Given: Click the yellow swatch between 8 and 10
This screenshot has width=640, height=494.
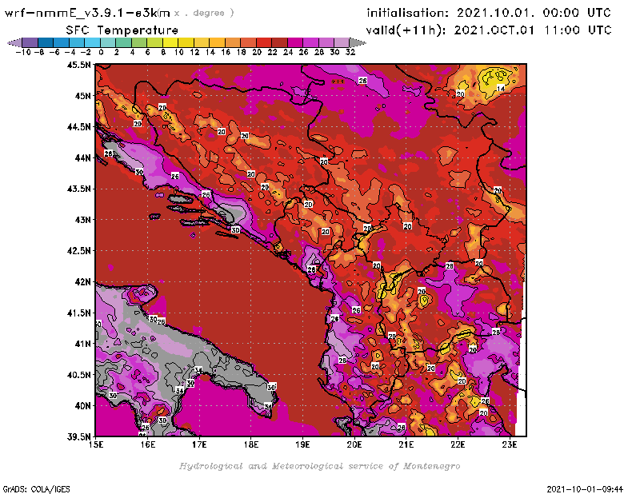Looking at the screenshot, I should pyautogui.click(x=170, y=42).
